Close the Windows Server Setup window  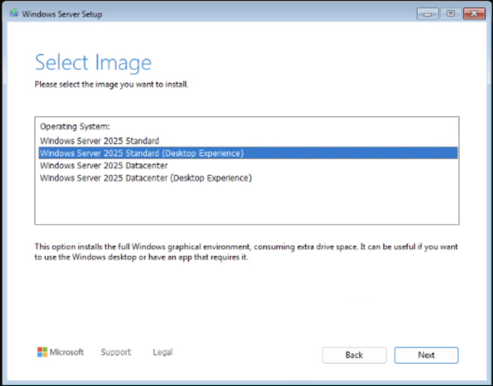point(474,14)
